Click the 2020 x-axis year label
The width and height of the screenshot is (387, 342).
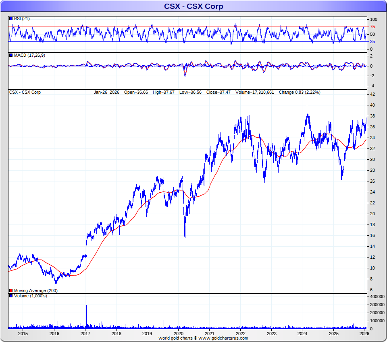(179, 334)
